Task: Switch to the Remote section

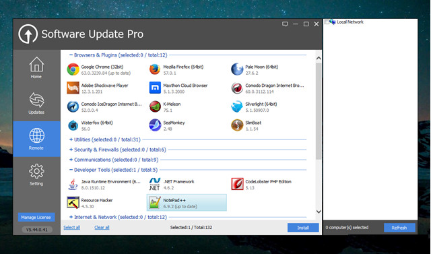Action: click(36, 139)
